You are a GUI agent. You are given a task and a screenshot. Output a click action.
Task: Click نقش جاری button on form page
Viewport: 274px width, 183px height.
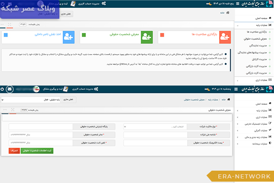coord(68,100)
